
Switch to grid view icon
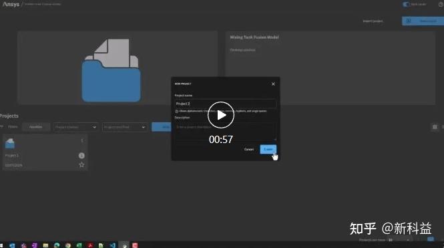[435, 127]
